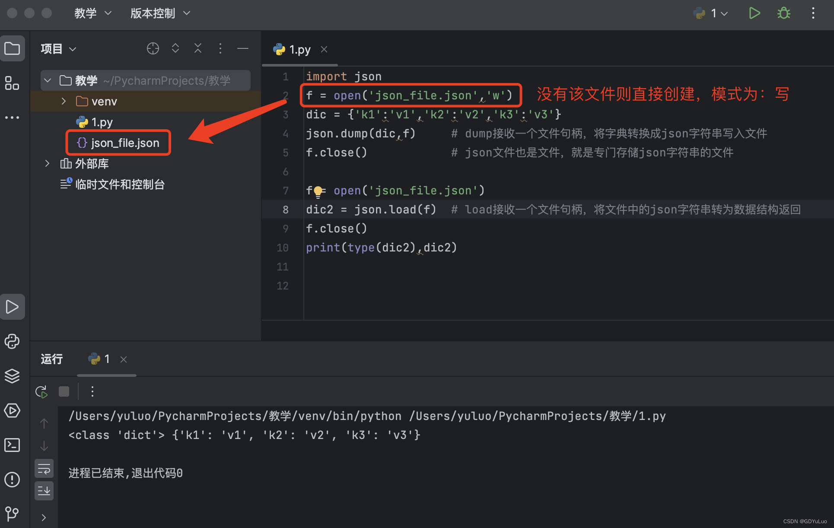
Task: Open the Problems tool window
Action: coord(12,480)
